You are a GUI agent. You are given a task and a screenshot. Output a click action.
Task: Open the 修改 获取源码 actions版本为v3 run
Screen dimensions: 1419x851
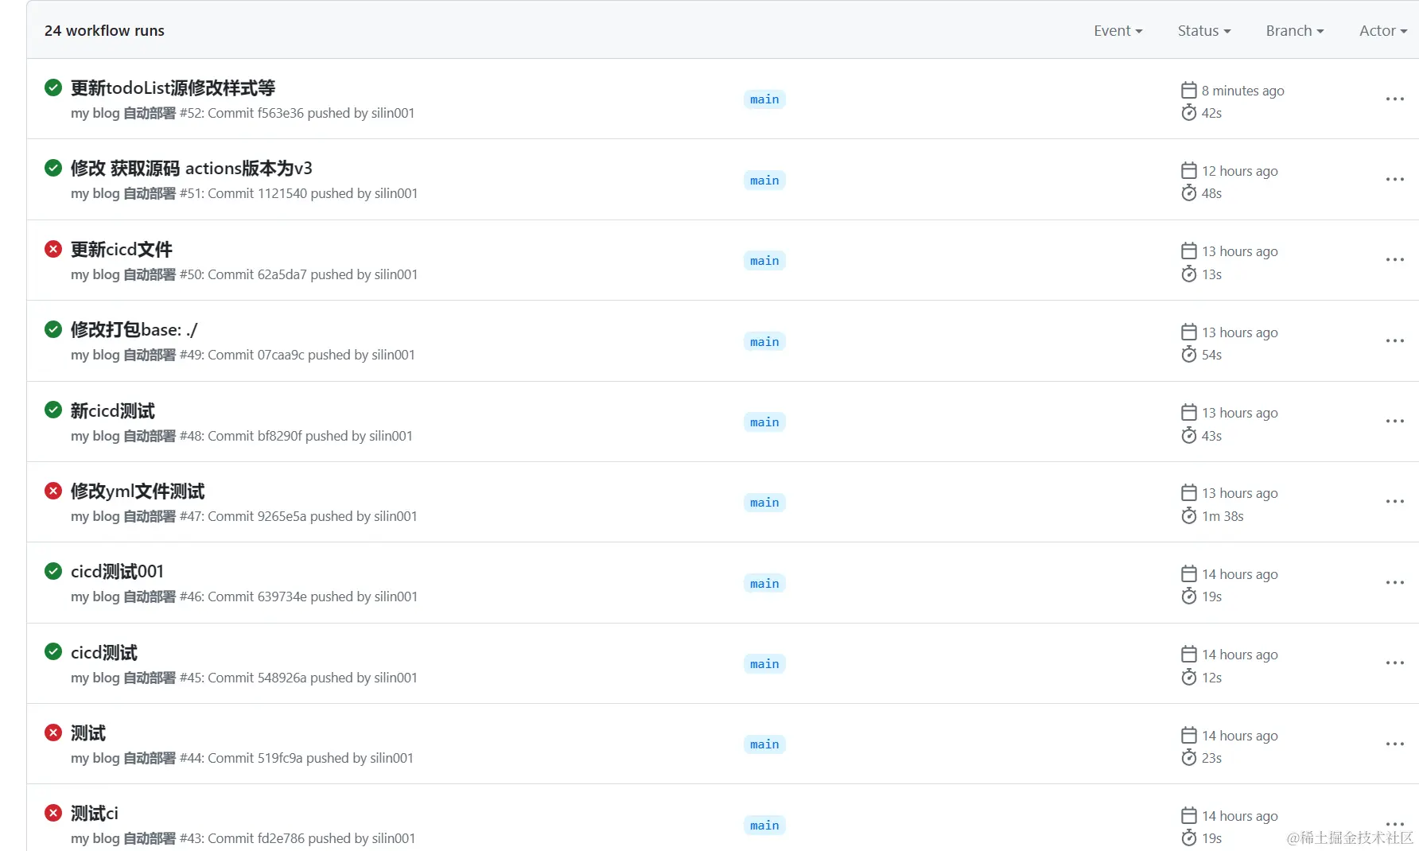pos(191,169)
